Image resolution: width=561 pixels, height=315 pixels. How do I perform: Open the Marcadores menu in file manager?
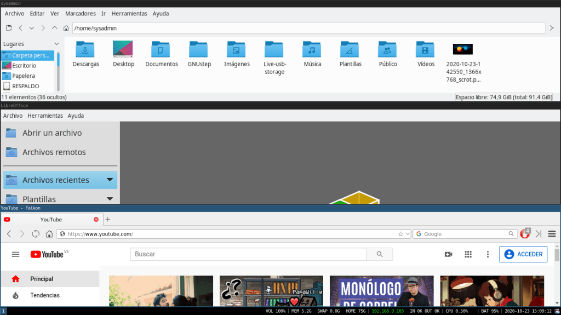click(80, 13)
